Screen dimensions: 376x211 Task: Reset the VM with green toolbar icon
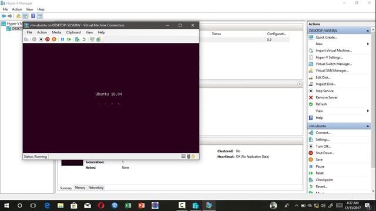click(x=69, y=39)
